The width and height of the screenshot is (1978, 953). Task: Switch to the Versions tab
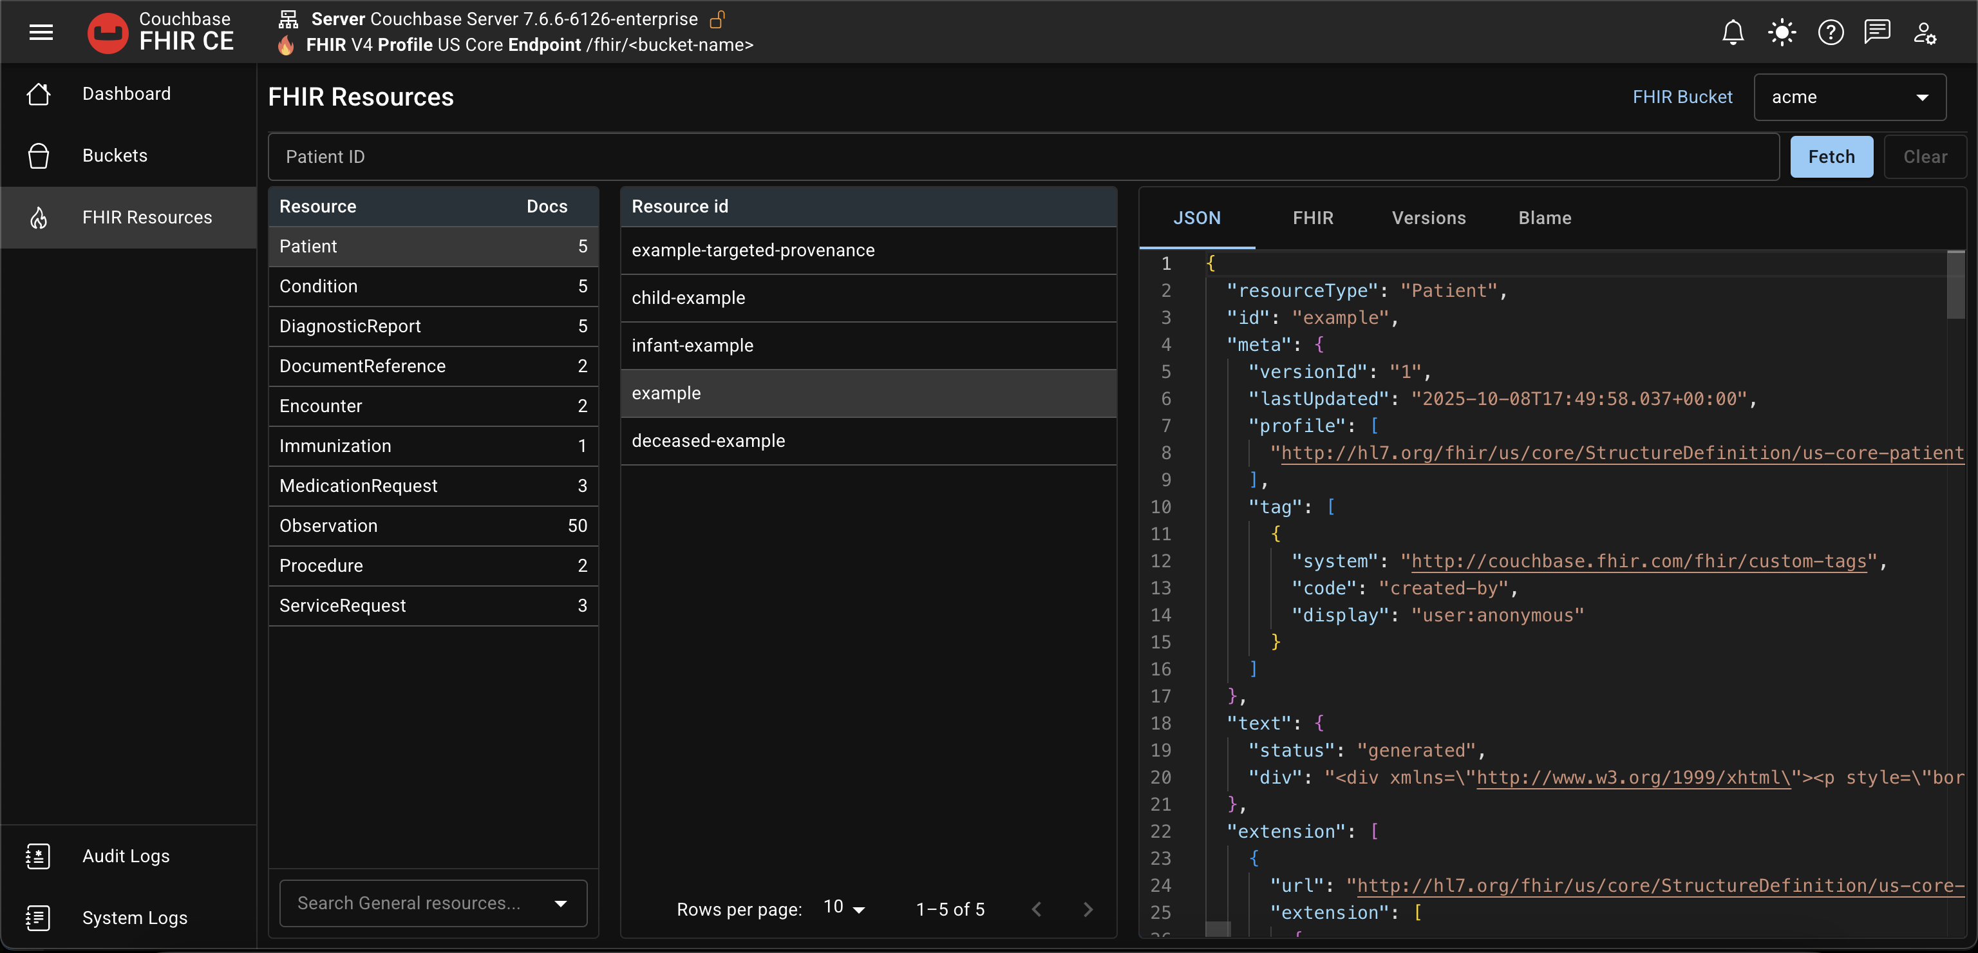tap(1428, 218)
